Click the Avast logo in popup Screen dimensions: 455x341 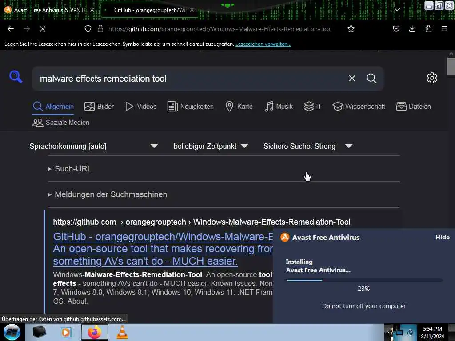(x=285, y=237)
